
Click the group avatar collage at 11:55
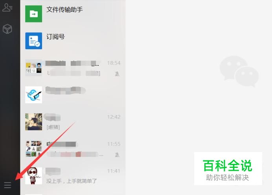click(34, 149)
